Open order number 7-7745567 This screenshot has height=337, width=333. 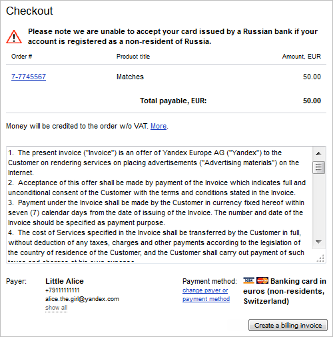click(x=29, y=77)
